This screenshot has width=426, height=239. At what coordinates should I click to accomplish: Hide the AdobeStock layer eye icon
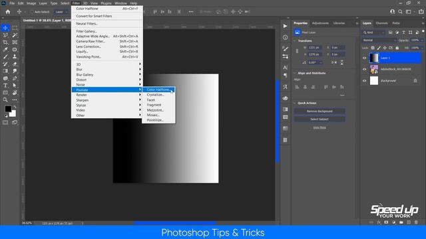tap(364, 69)
